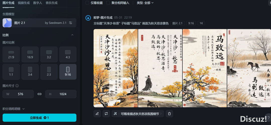Open the first generated poster thumbnail
The image size is (271, 125).
click(x=116, y=68)
